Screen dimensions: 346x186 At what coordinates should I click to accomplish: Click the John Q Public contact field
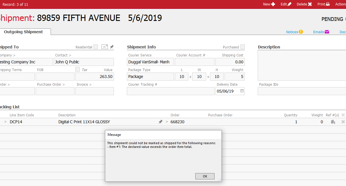click(84, 62)
